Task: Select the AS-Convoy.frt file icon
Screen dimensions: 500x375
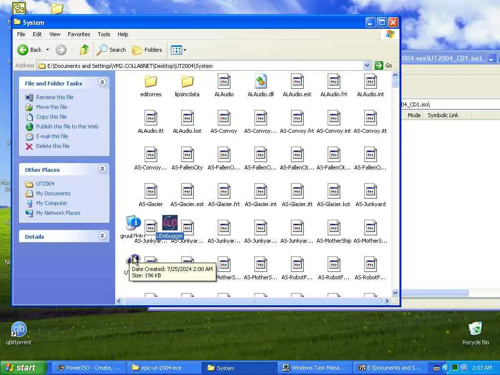Action: coord(297,118)
